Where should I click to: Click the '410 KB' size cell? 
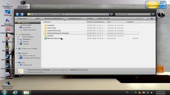click(x=135, y=38)
